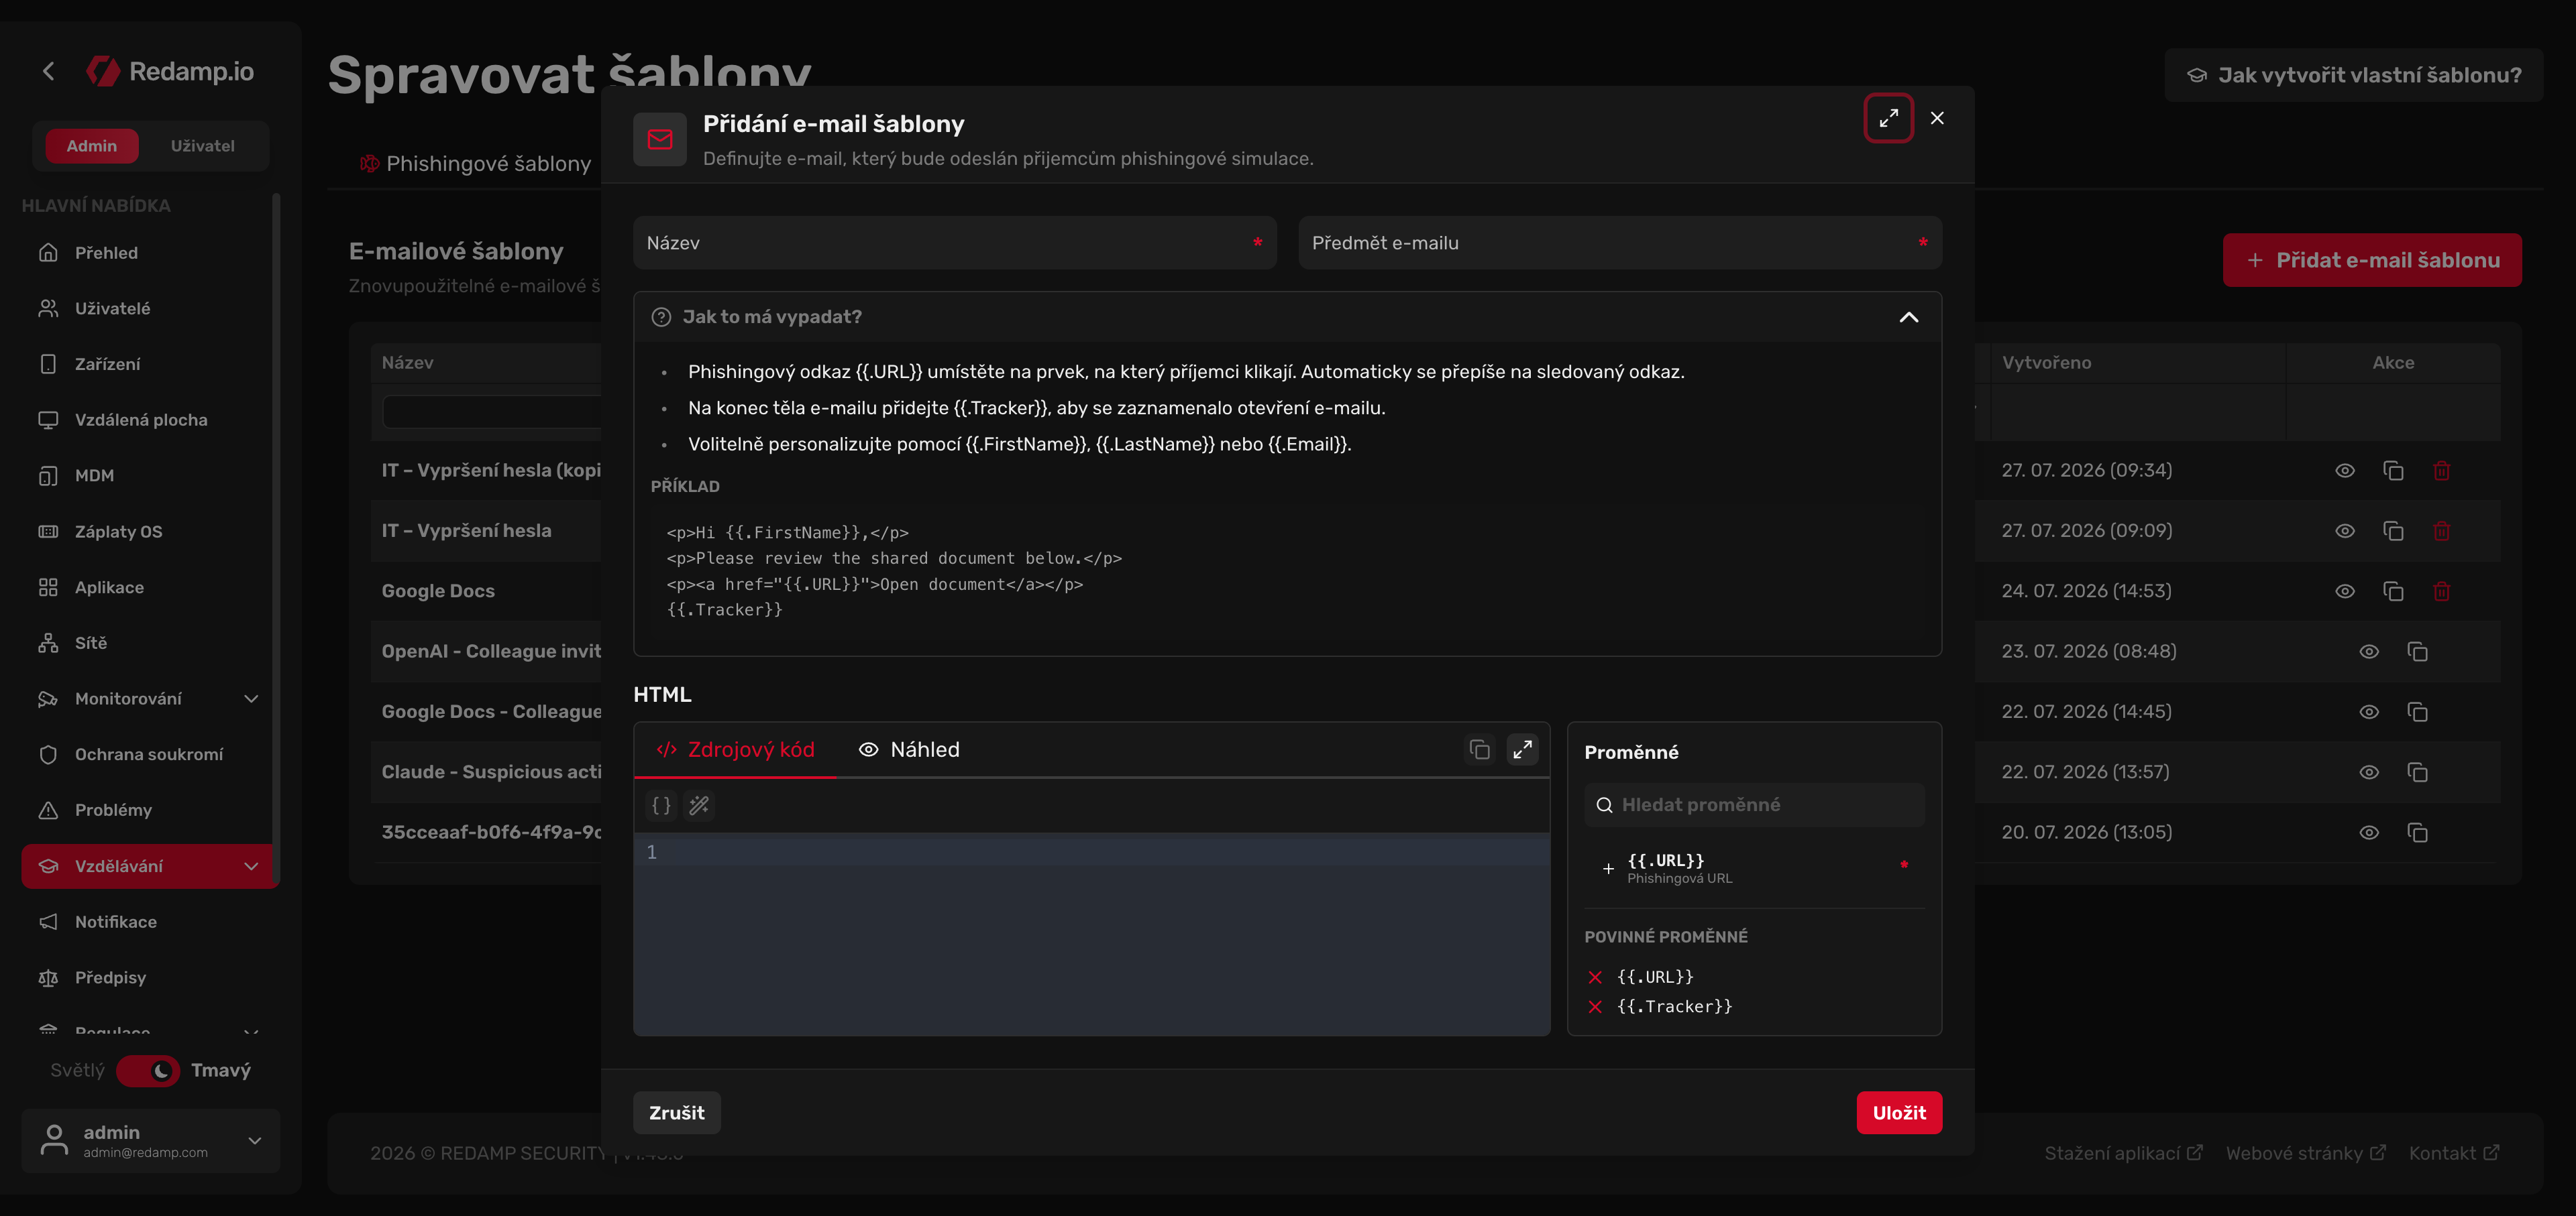Screen dimensions: 2576x1216
Task: Copy the HTML source code
Action: pos(1479,749)
